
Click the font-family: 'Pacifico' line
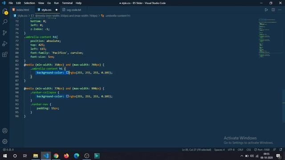[x=57, y=53]
